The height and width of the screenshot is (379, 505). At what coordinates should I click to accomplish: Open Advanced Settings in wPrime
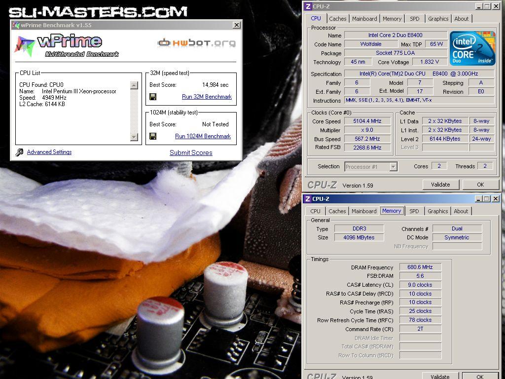49,152
